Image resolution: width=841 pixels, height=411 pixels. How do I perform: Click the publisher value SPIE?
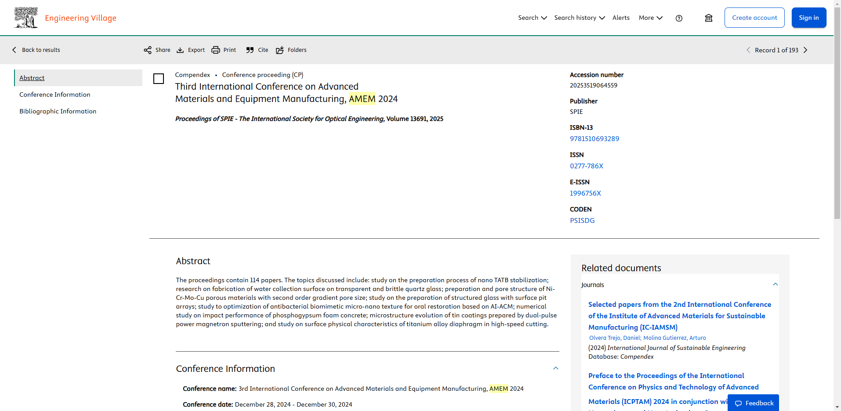click(x=576, y=112)
